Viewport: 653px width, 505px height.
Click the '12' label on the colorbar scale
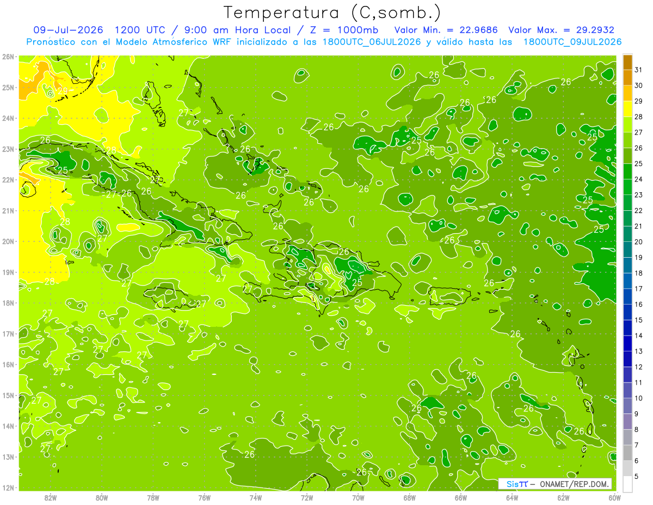[639, 367]
